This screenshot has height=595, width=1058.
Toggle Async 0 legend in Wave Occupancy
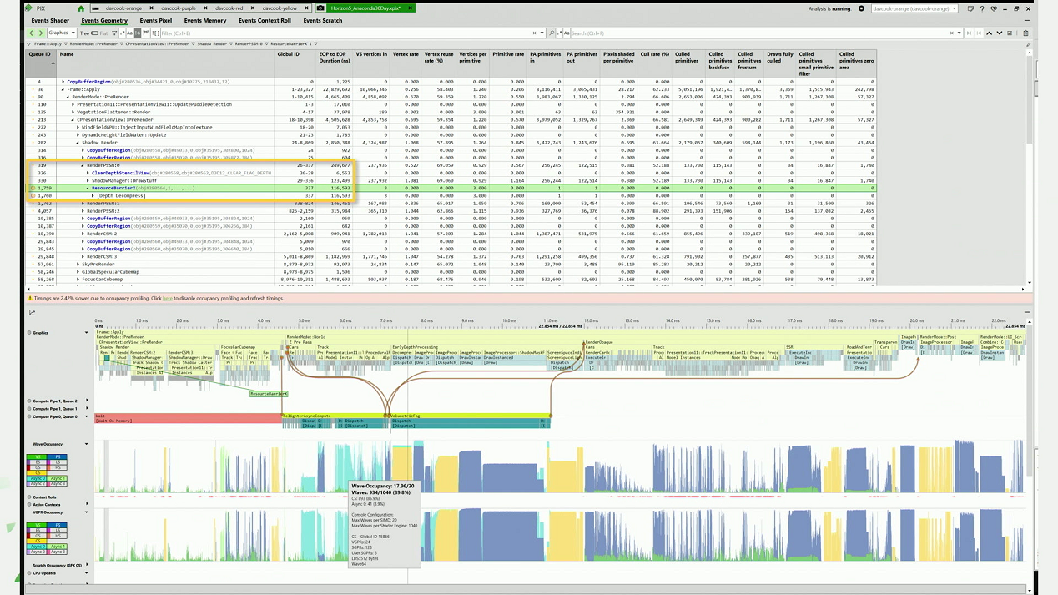(37, 478)
